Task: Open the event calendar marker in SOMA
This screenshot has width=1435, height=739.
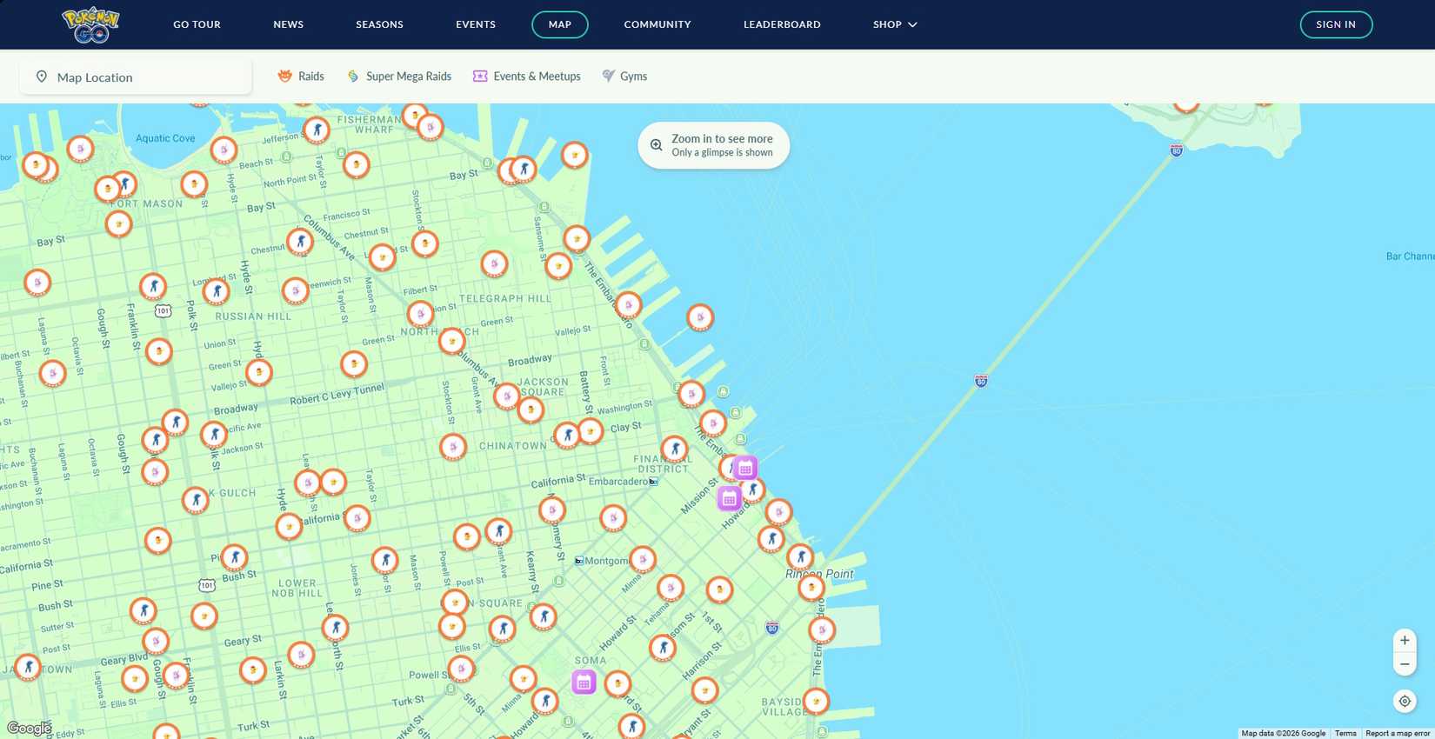Action: click(x=584, y=682)
